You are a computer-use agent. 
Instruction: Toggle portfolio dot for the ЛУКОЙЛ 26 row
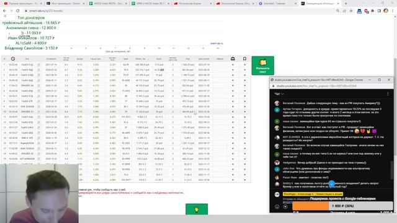(x=233, y=85)
